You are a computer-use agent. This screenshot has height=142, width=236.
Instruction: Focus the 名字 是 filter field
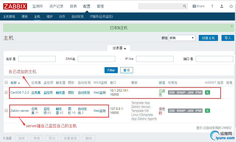(x=37, y=59)
